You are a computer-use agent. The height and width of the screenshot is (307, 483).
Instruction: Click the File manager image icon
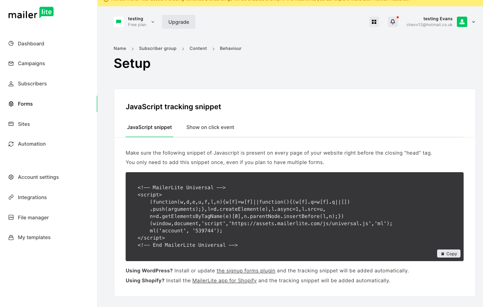click(11, 218)
